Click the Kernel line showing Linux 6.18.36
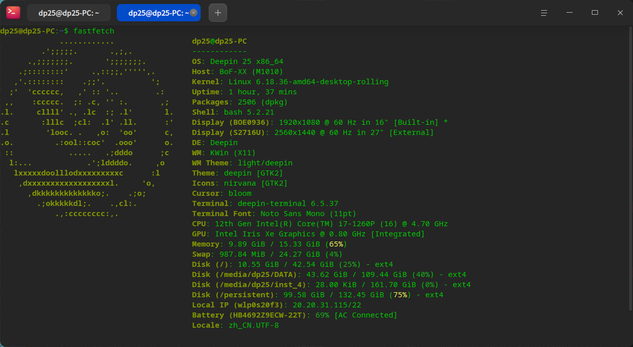The height and width of the screenshot is (347, 633). 290,82
